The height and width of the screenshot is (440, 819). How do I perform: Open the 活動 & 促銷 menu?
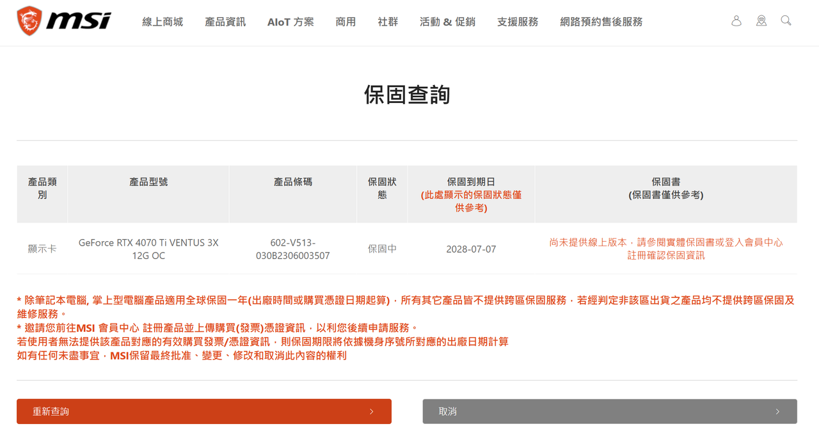[447, 22]
